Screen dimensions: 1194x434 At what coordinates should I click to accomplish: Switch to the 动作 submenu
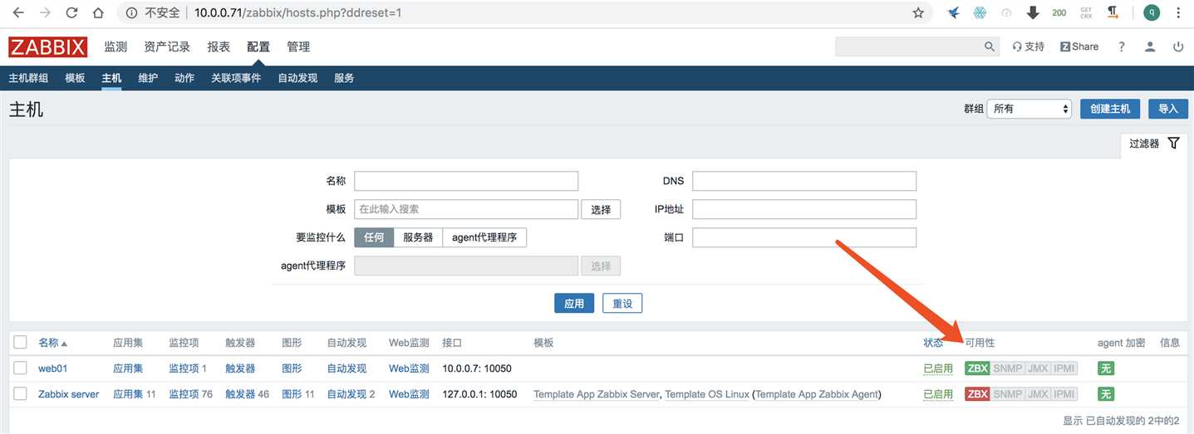coord(184,78)
